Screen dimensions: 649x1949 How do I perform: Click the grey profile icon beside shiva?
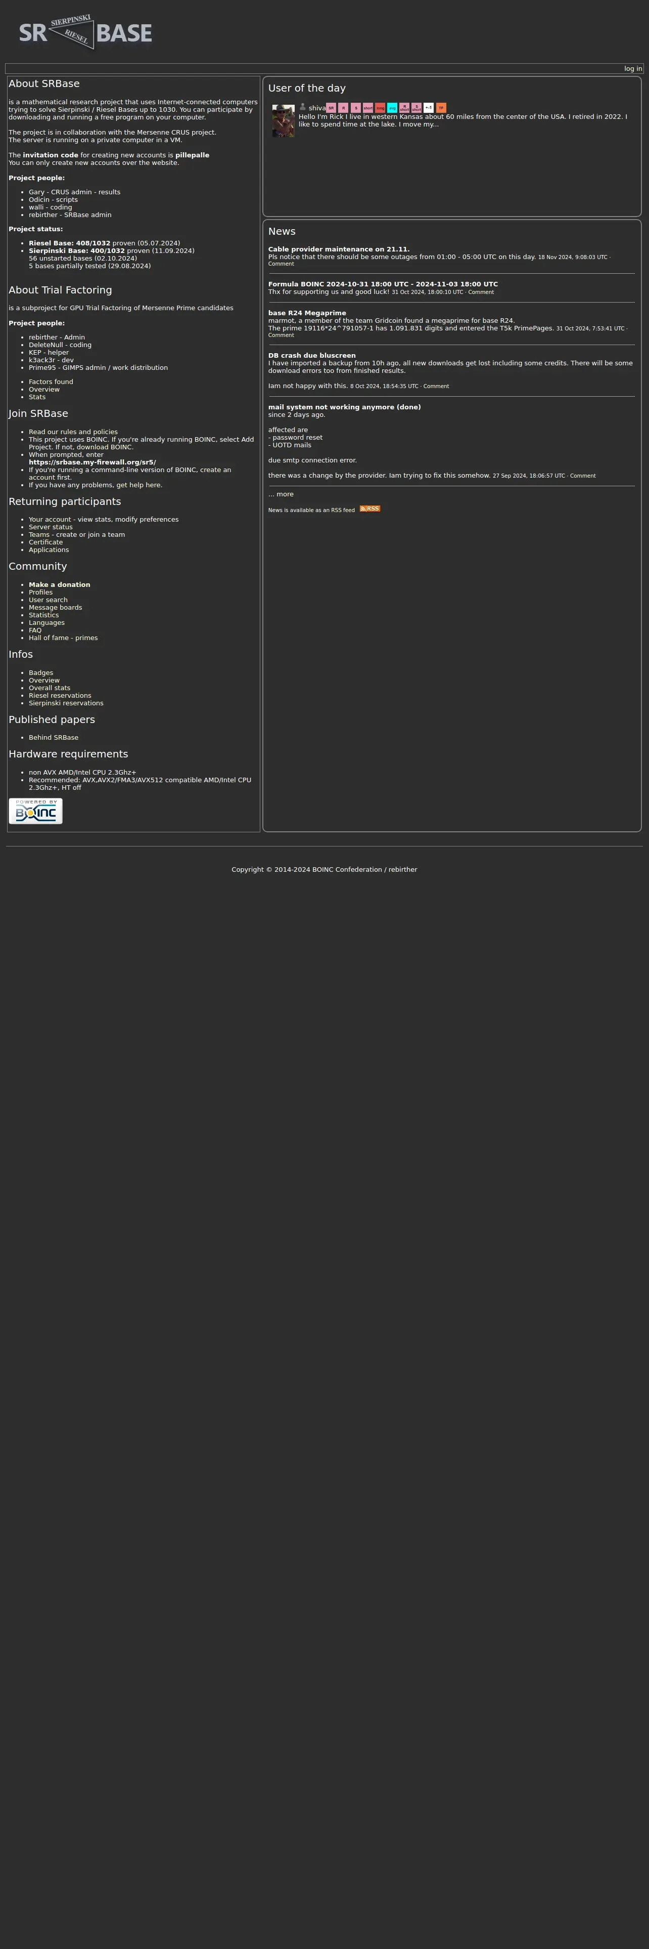[x=303, y=107]
